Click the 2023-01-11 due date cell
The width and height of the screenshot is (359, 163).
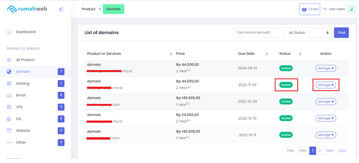247,135
